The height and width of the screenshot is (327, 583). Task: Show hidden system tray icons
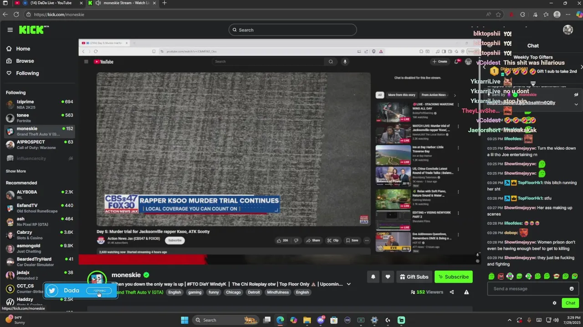coord(510,320)
